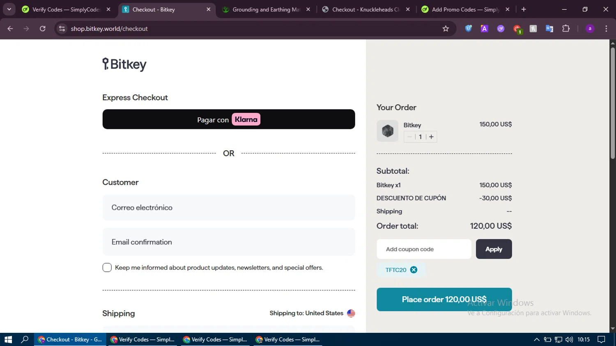The image size is (616, 346).
Task: Click the scrollbar down arrow
Action: click(613, 329)
